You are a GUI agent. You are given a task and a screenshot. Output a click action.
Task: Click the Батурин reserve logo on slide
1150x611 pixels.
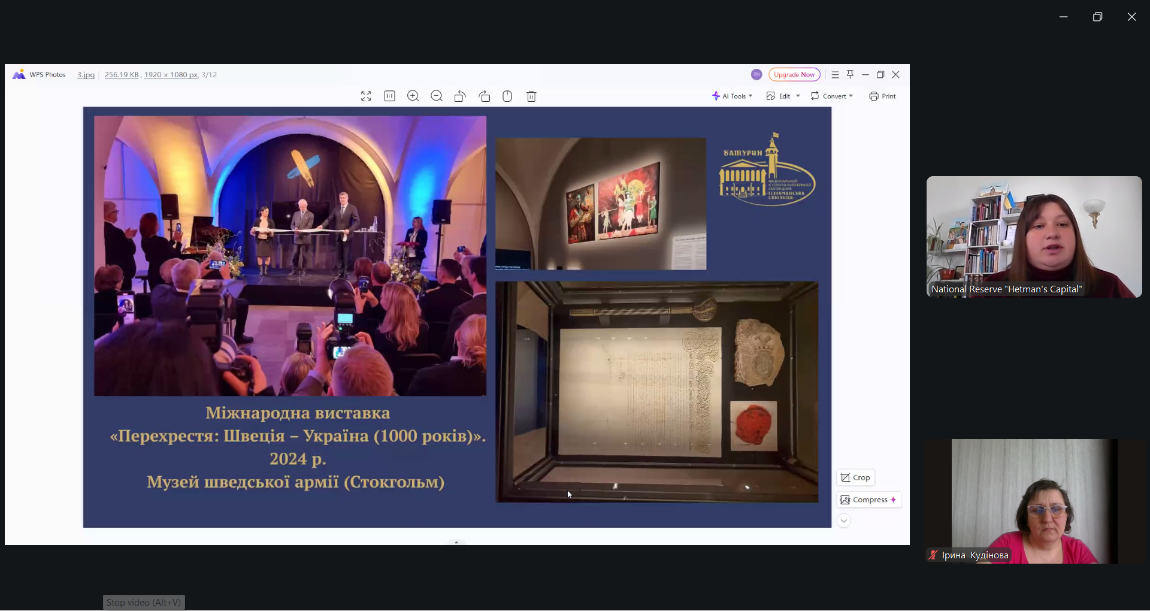point(767,170)
